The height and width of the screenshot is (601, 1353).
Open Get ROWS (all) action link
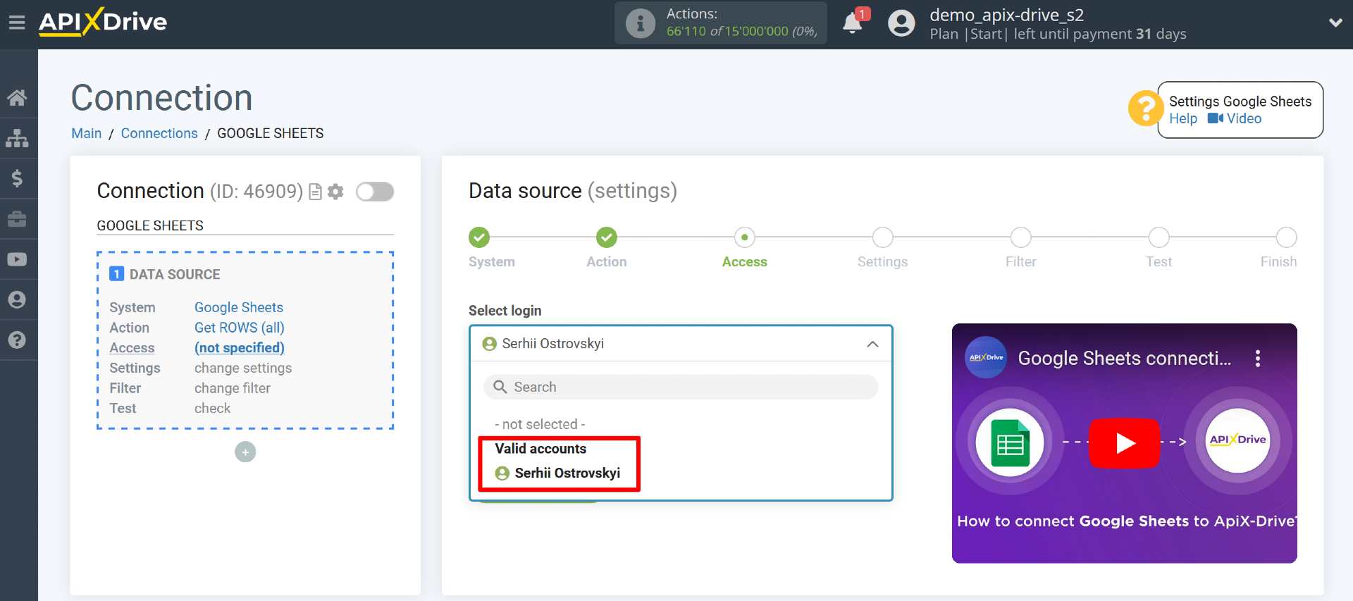tap(240, 328)
